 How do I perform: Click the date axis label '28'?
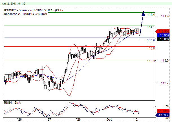79,119
